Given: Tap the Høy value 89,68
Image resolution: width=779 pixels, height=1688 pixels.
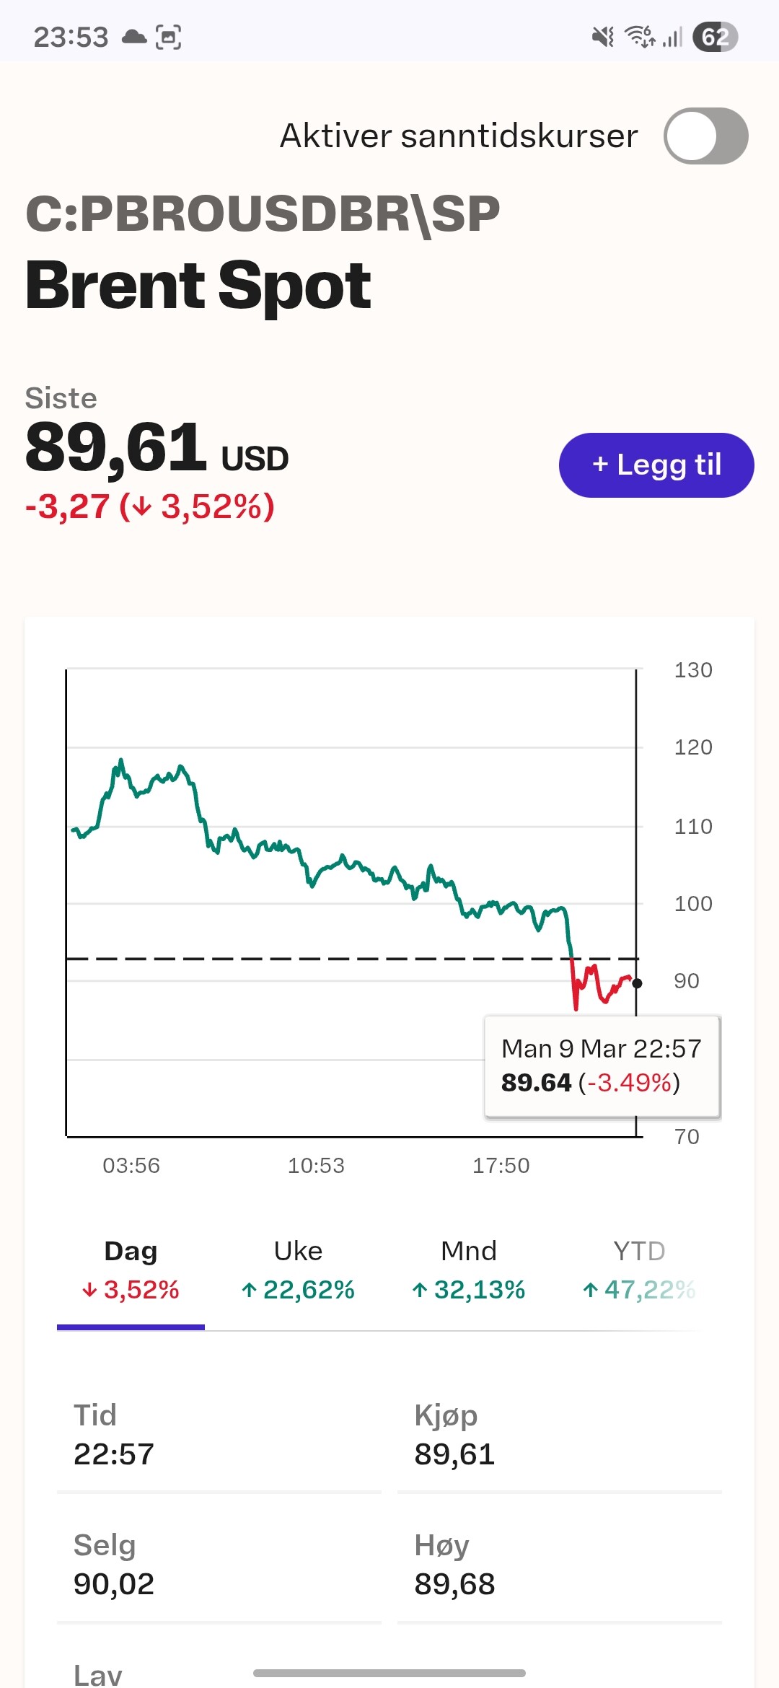Looking at the screenshot, I should point(454,1584).
